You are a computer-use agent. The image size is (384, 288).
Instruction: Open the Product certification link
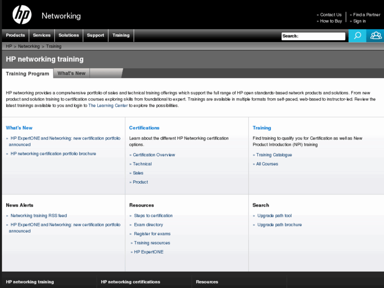141,182
